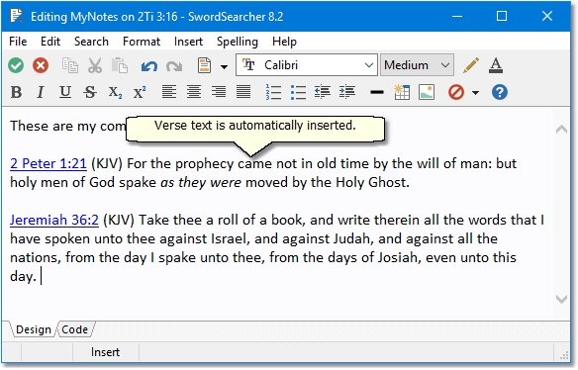Open dropdown arrow beside document icon
The width and height of the screenshot is (578, 370).
(x=224, y=66)
